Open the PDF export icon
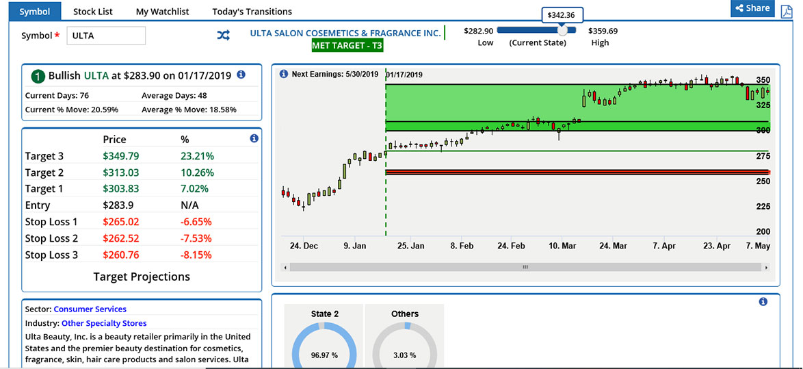 pyautogui.click(x=787, y=11)
